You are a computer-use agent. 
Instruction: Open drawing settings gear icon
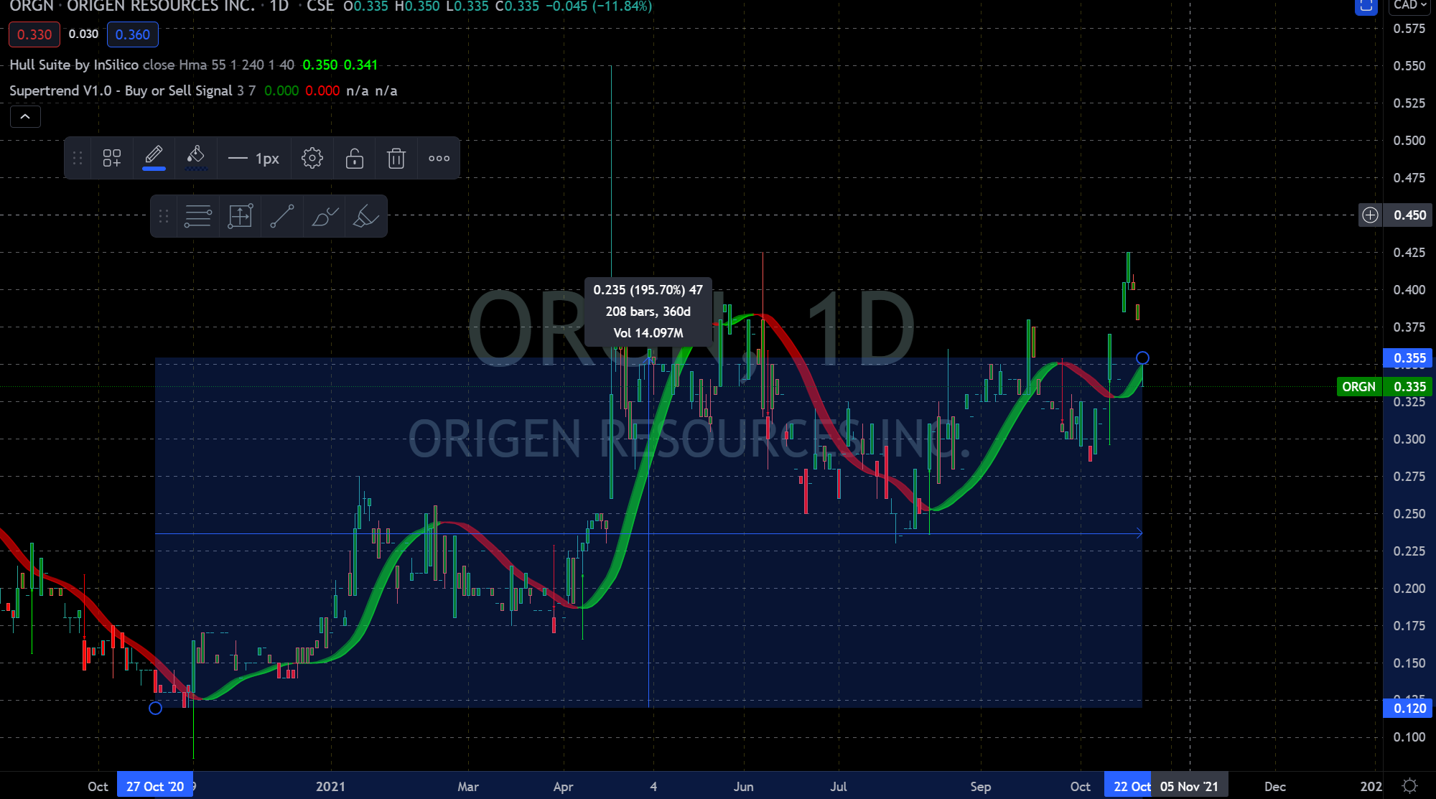click(x=312, y=158)
